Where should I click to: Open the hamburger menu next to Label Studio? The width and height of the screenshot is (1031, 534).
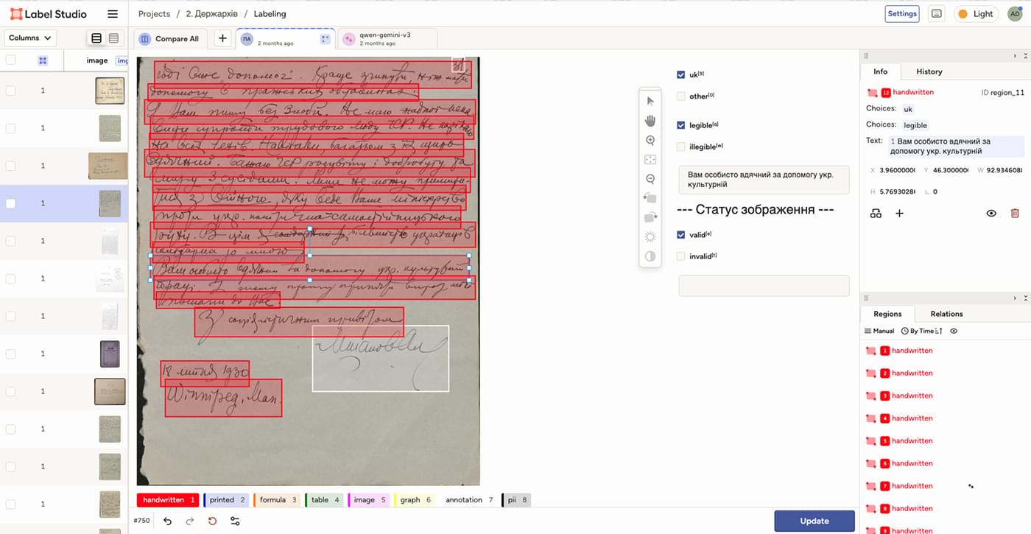pyautogui.click(x=113, y=14)
